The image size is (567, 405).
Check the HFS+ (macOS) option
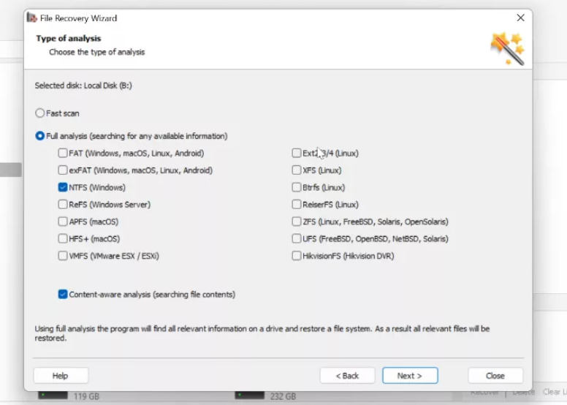[63, 238]
